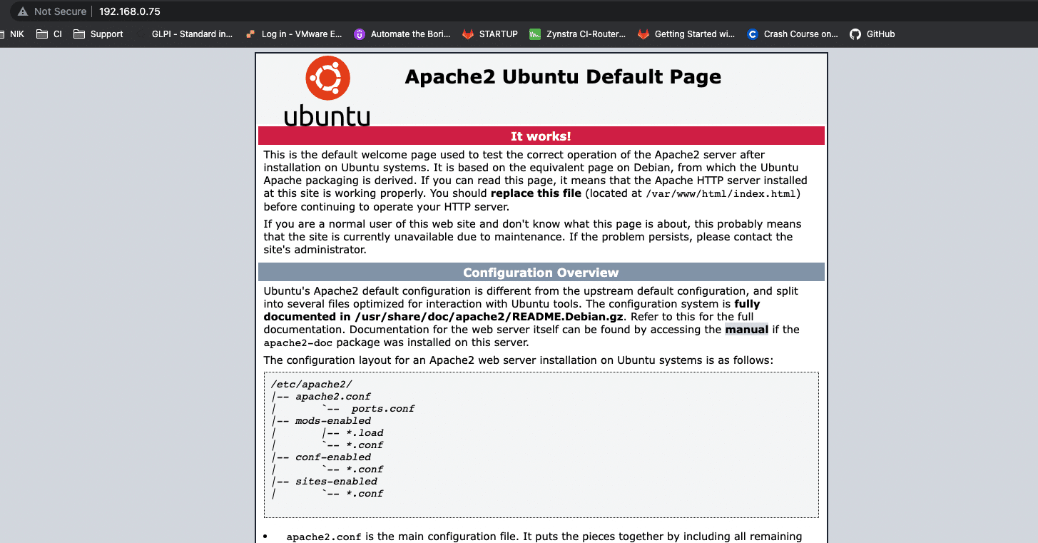Open the GLPI Standard bookmark
The width and height of the screenshot is (1038, 543).
192,34
